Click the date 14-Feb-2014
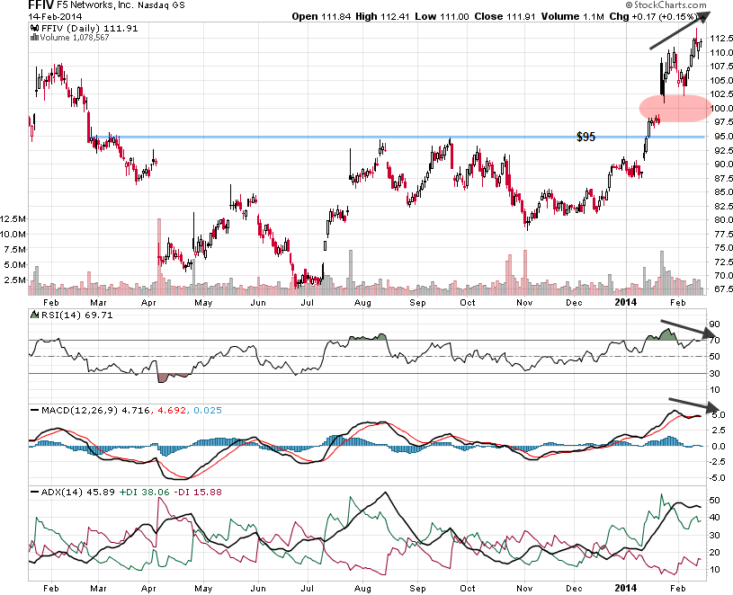Image resolution: width=733 pixels, height=595 pixels. [x=55, y=16]
